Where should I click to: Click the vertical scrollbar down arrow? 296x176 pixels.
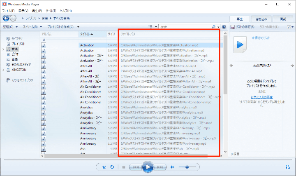pos(225,152)
